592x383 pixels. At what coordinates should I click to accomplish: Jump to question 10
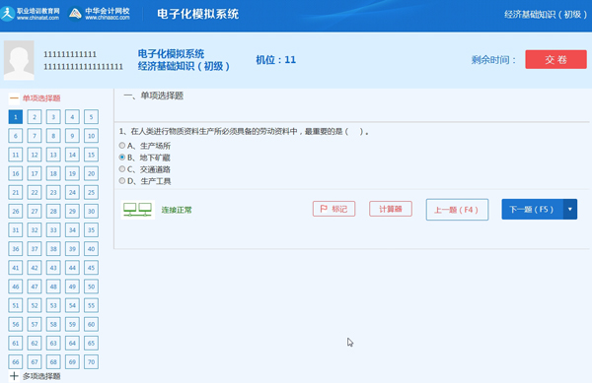[x=91, y=136]
